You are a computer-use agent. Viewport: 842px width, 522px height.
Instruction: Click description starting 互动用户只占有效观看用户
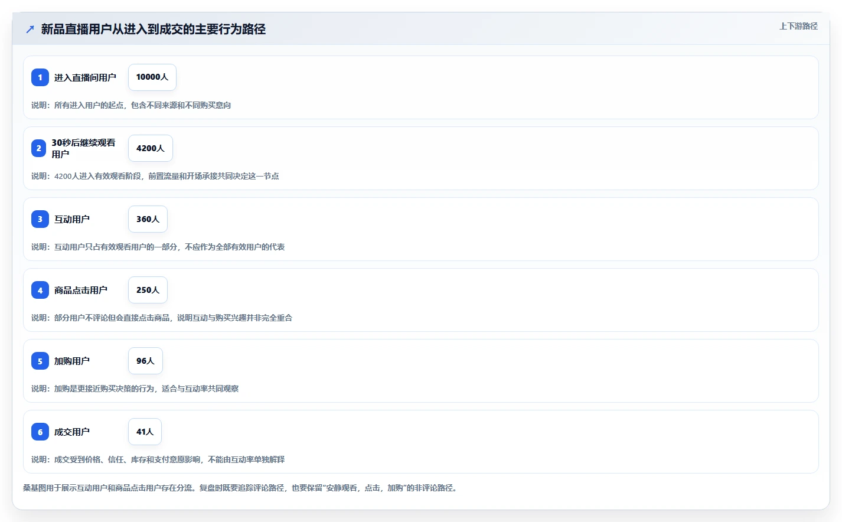[x=158, y=247]
